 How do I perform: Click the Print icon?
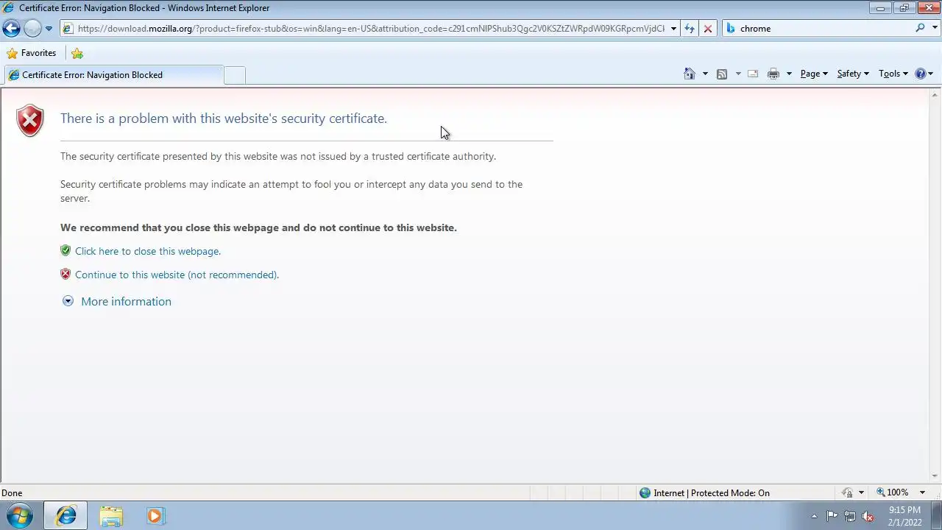(x=773, y=74)
